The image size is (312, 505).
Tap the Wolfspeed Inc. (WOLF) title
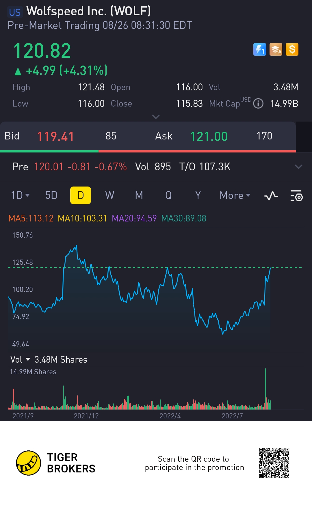pos(88,11)
